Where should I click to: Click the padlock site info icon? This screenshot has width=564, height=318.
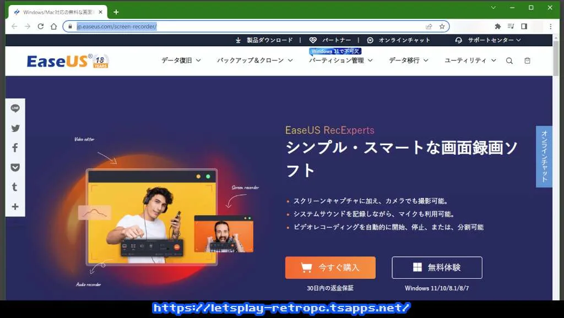[x=70, y=26]
